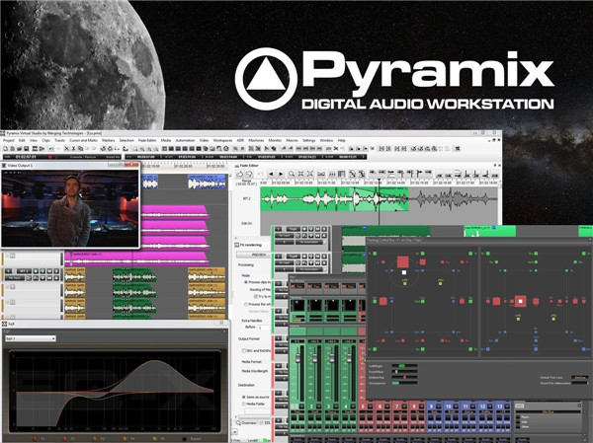Click the Pyramix triangle logo
Screen dimensions: 593x443
pos(266,76)
